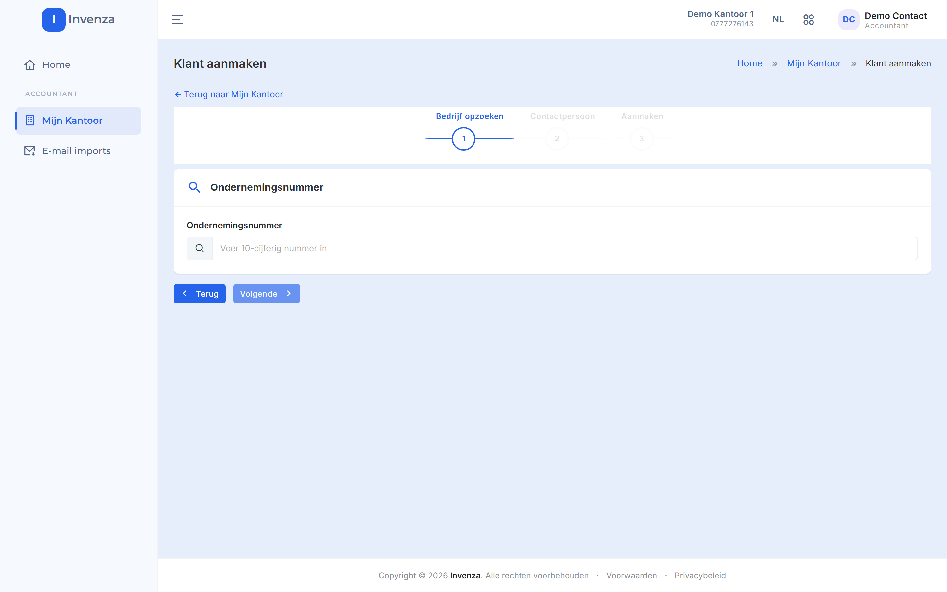Viewport: 947px width, 592px height.
Task: Open Home in the sidebar menu
Action: (78, 64)
